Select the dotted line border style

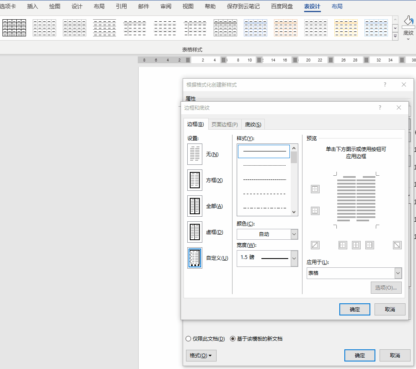[x=264, y=165]
